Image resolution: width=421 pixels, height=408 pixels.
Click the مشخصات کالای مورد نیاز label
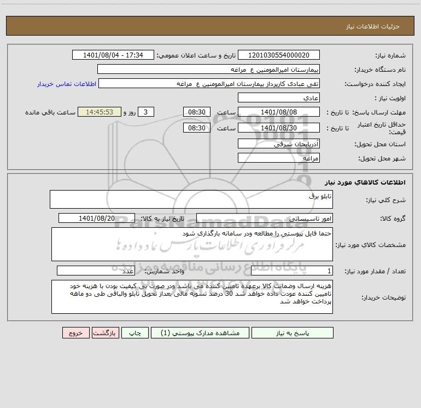click(x=371, y=245)
